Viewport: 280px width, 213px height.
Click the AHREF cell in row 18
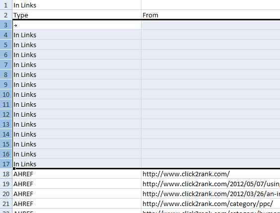point(77,174)
